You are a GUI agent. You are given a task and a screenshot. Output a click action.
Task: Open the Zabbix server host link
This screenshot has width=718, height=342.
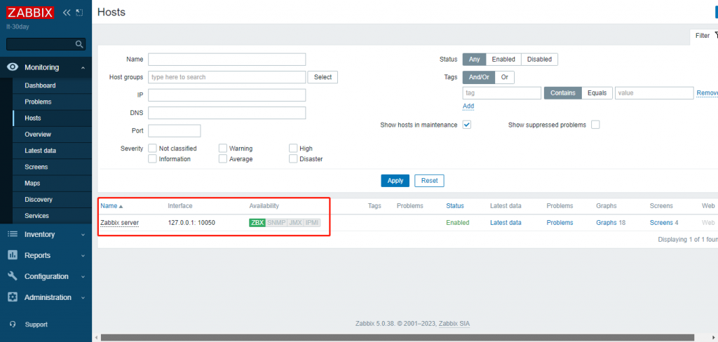click(119, 222)
